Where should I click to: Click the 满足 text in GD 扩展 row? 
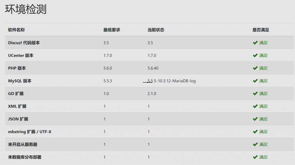pos(263,94)
